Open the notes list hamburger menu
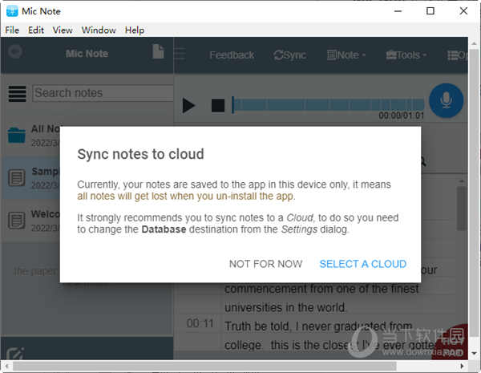The height and width of the screenshot is (373, 481). click(x=17, y=93)
